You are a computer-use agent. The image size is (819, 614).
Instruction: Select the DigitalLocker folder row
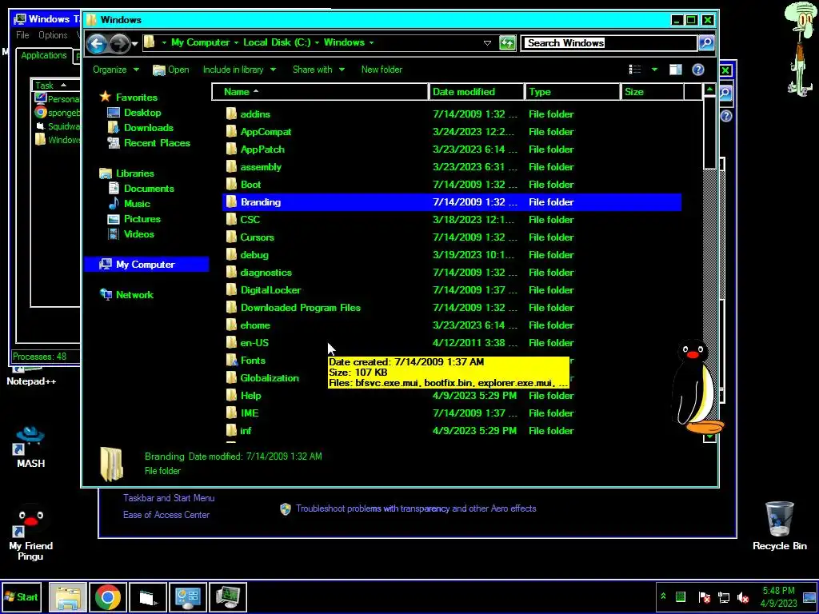click(x=452, y=289)
